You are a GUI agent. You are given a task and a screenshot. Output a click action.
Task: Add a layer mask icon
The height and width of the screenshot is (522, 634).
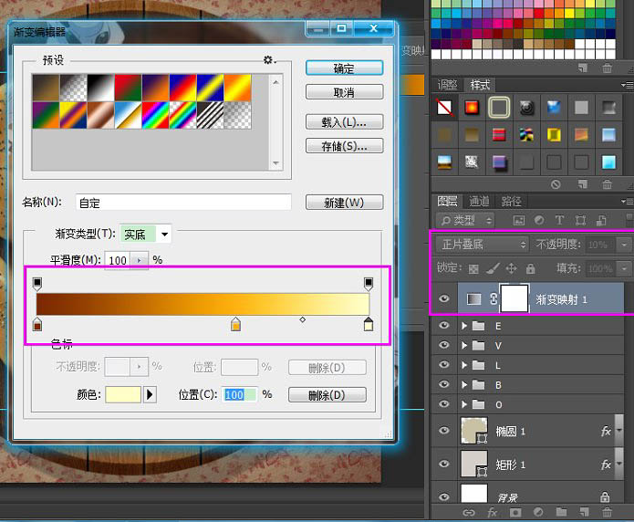(x=515, y=513)
